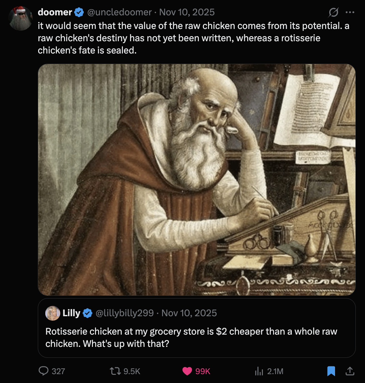Viewport: 365px width, 383px height.
Task: Open Lilly's small profile picture
Action: point(53,313)
